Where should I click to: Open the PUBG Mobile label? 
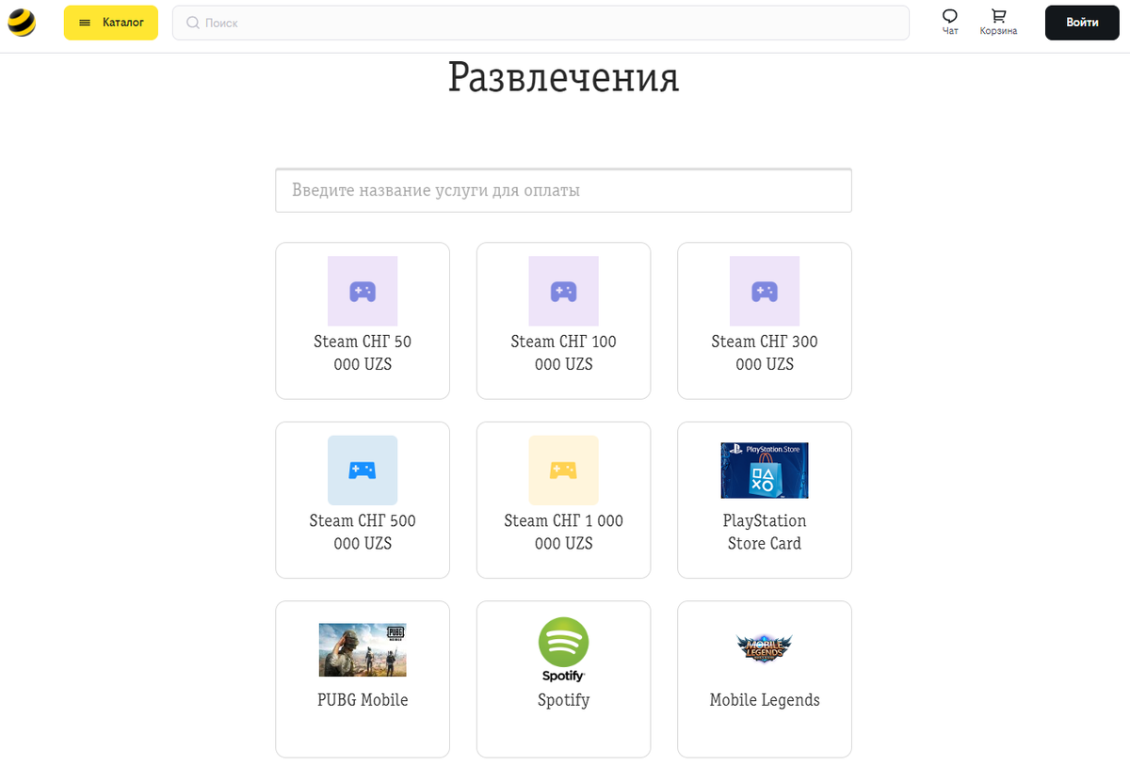(x=363, y=700)
